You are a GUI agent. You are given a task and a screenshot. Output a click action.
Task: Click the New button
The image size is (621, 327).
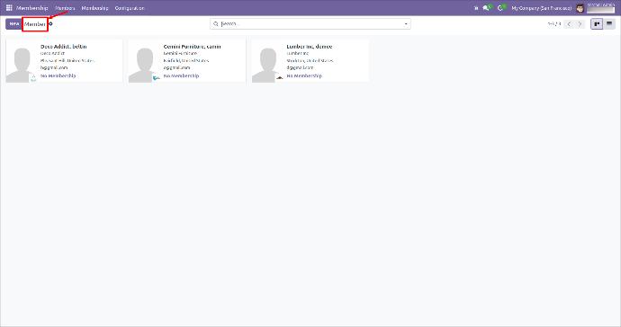13,24
